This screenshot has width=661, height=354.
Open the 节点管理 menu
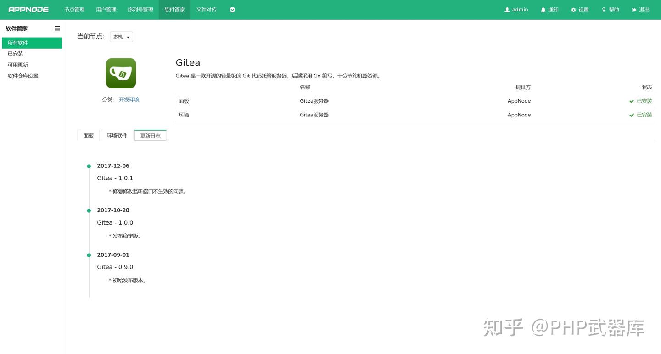74,9
